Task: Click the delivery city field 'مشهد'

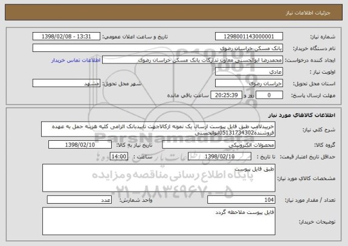Action: 66,83
